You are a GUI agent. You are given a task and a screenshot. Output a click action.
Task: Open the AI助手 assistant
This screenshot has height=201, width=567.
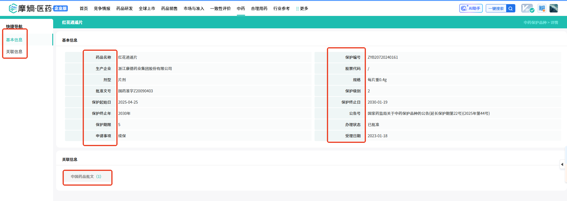click(x=471, y=8)
